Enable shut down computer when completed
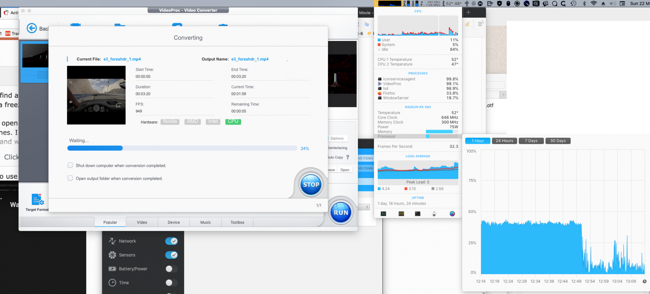 pyautogui.click(x=70, y=165)
